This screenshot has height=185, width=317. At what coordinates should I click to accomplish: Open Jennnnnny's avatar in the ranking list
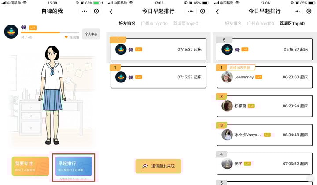point(227,77)
